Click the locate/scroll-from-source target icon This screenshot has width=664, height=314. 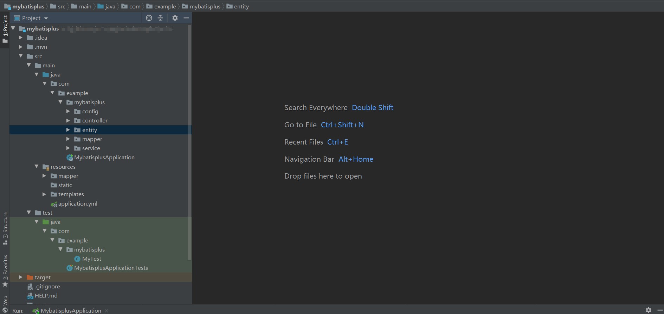149,18
